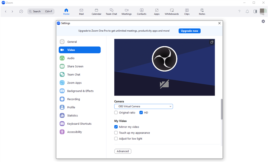The image size is (268, 162).
Task: Open Accessibility settings
Action: point(80,132)
